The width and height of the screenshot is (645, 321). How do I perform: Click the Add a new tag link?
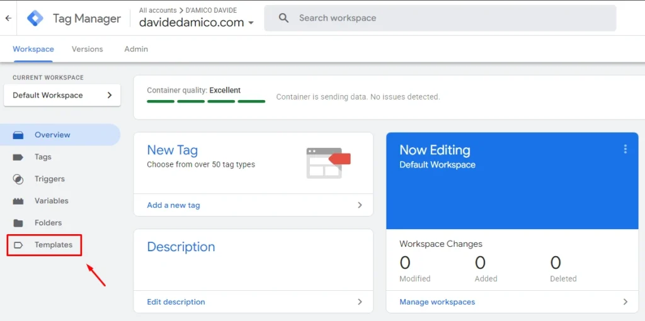point(173,205)
